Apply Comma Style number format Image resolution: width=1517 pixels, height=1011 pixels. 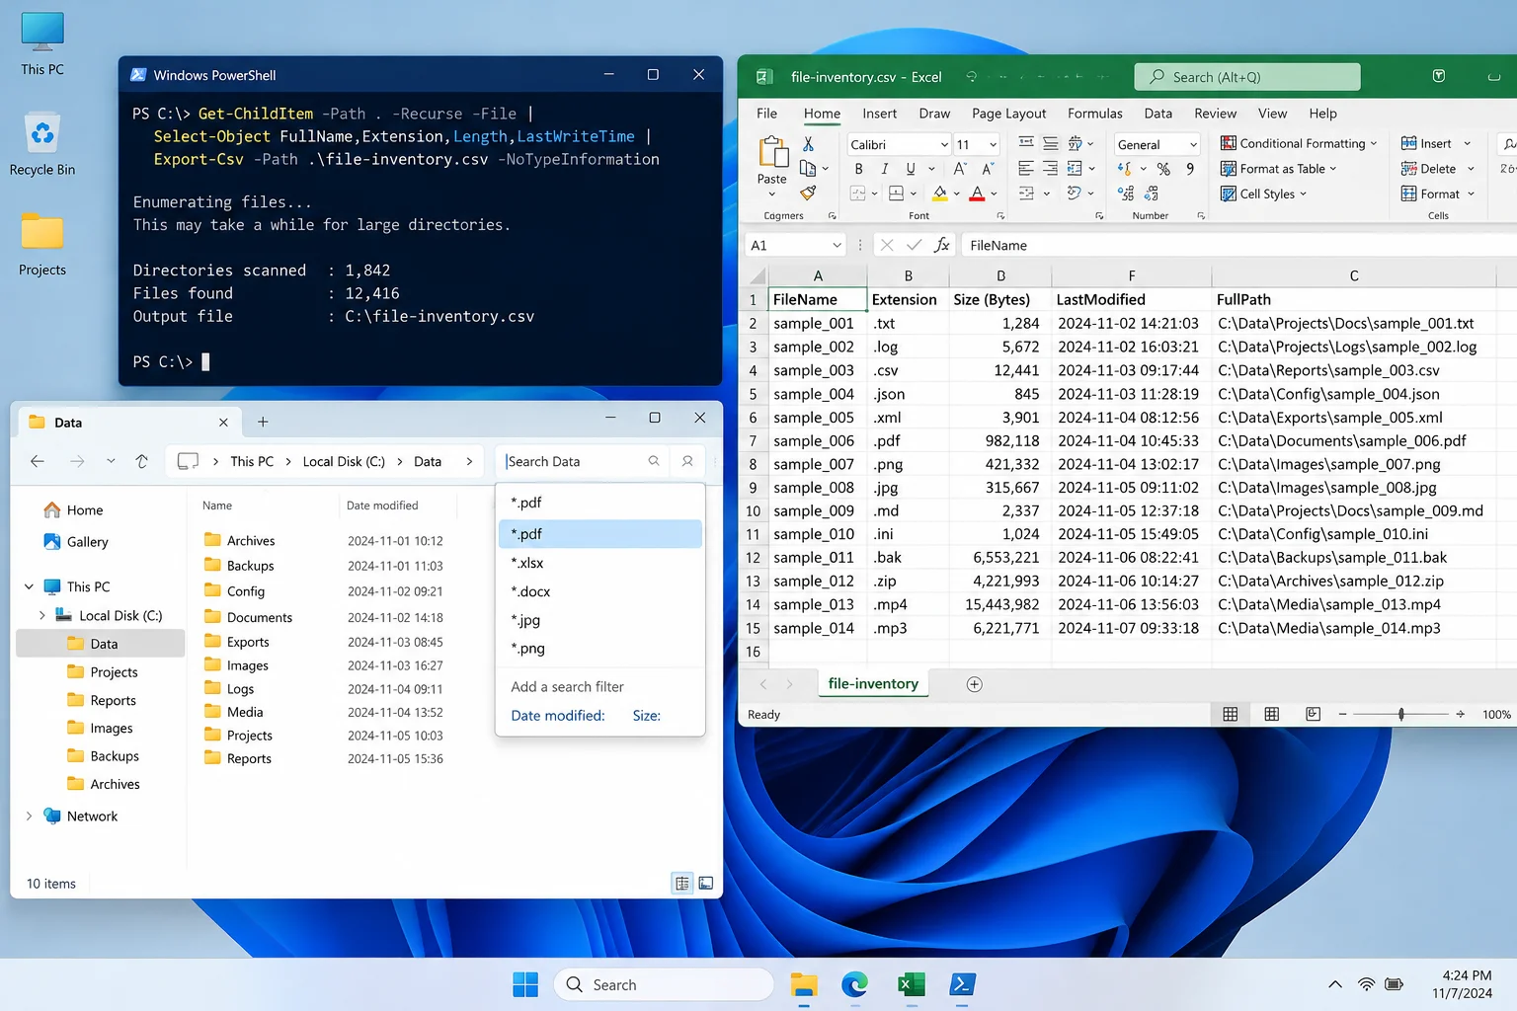[x=1190, y=169]
